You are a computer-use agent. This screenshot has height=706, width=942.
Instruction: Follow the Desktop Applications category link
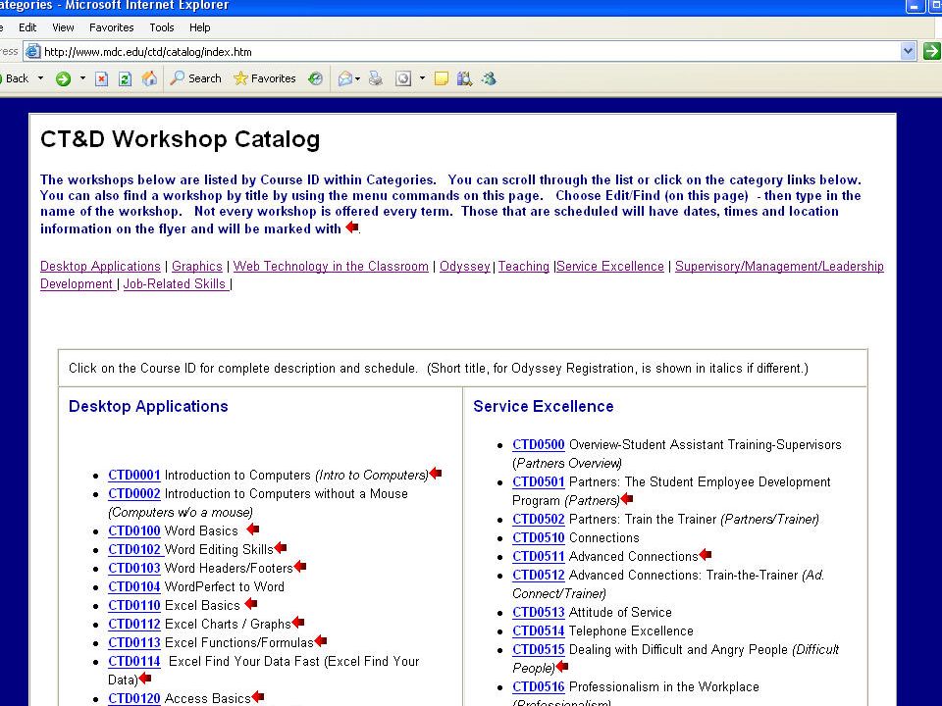[x=100, y=266]
